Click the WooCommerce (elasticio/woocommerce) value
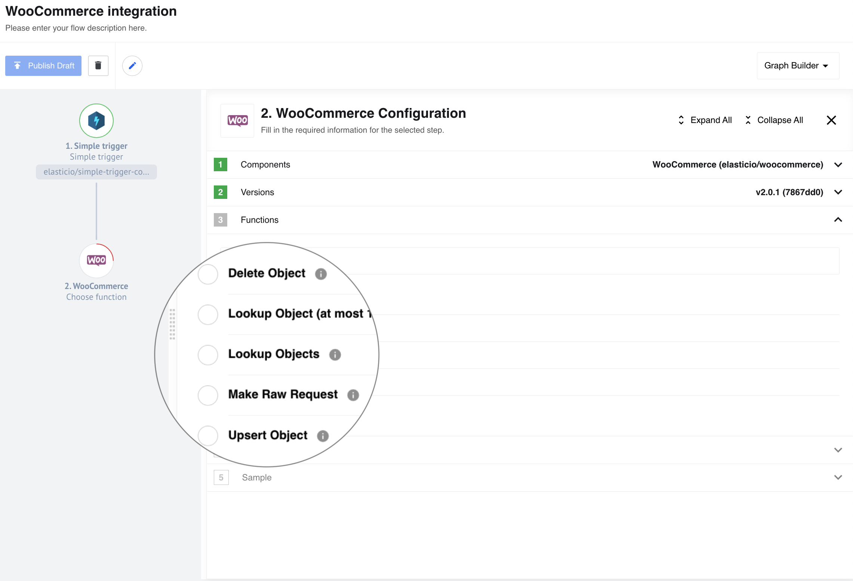Screen dimensions: 853x581 tap(738, 165)
